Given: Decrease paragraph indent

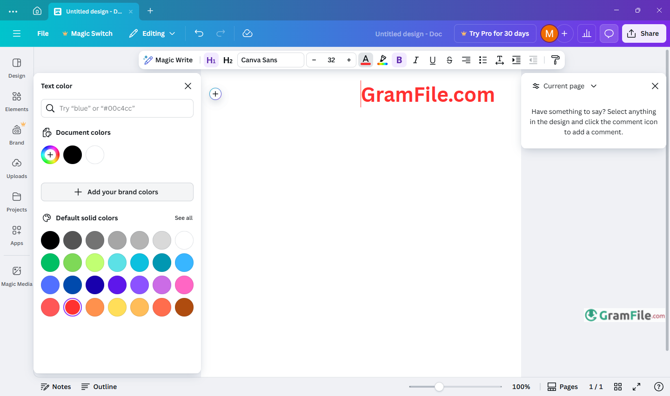Looking at the screenshot, I should click(x=533, y=60).
